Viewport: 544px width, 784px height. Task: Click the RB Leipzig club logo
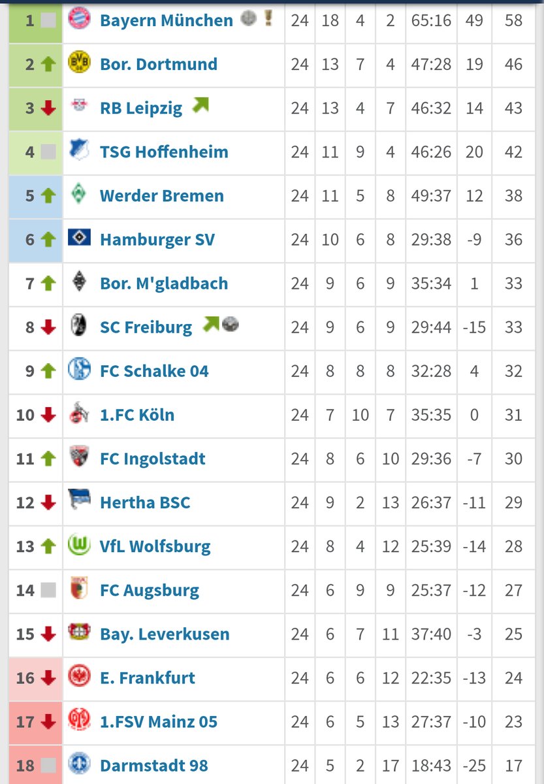point(79,107)
